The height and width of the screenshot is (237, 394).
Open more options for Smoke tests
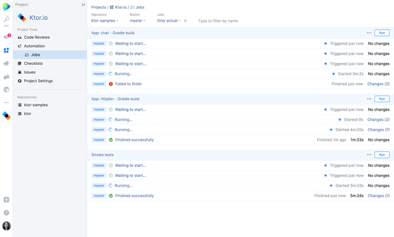369,155
